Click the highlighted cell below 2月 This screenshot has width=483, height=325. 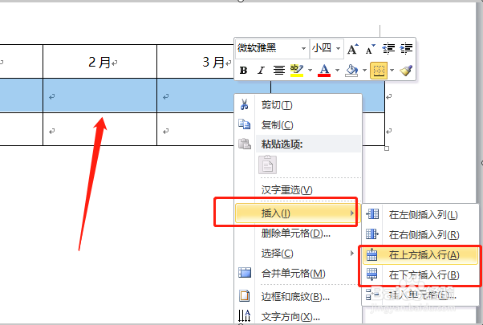tap(99, 95)
